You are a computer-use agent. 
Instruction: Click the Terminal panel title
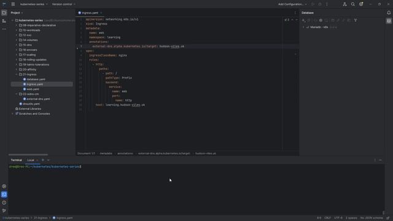tap(17, 160)
